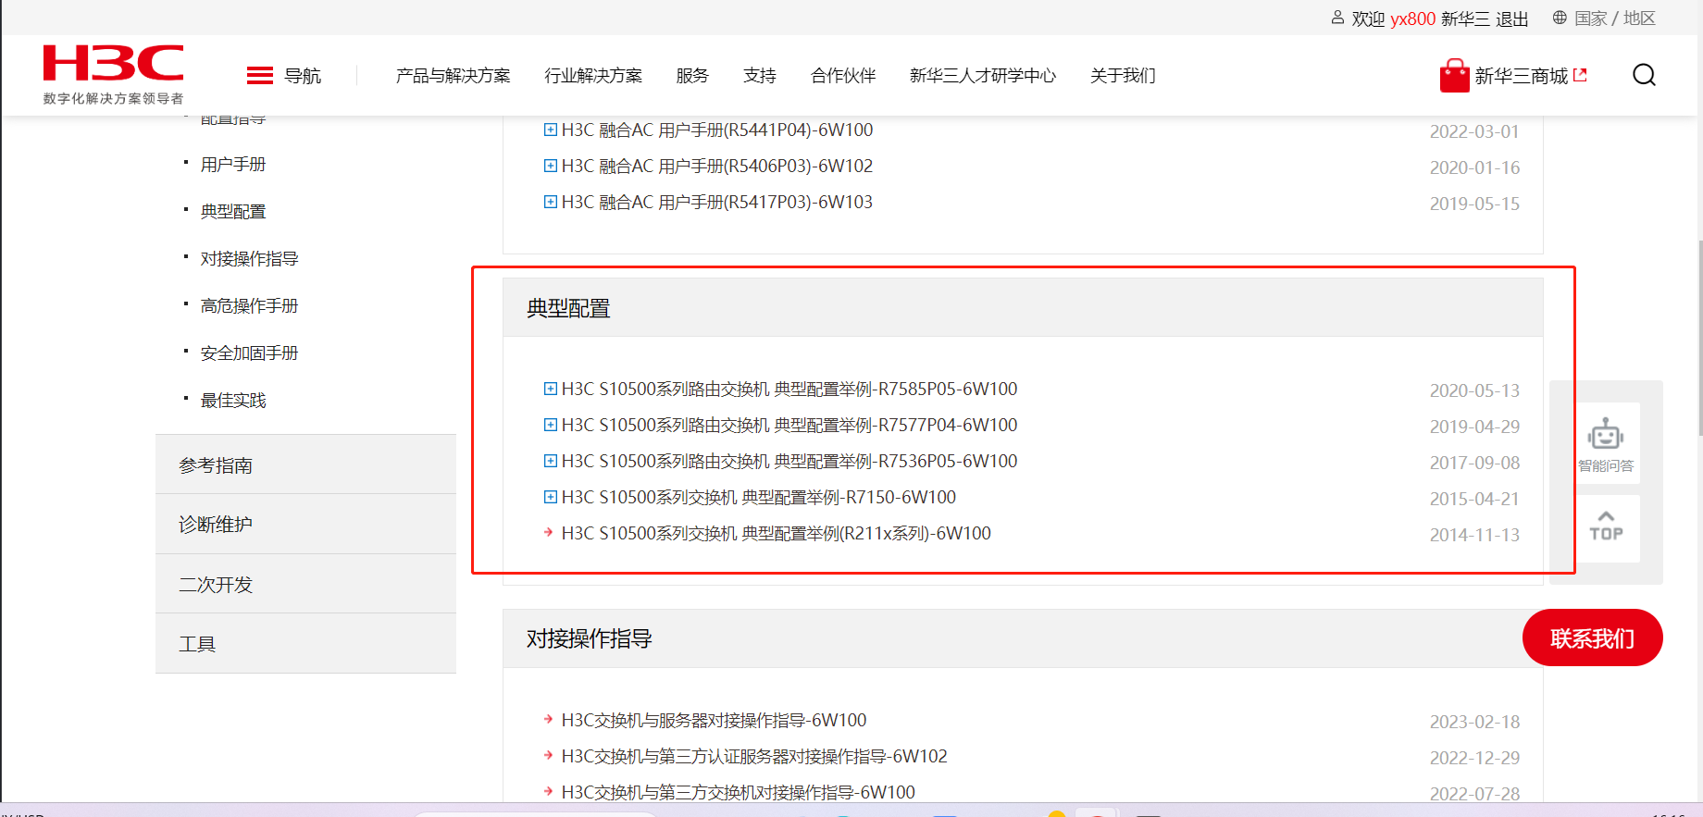Open the 参考指南 sidebar section
Screen dimensions: 1703x817
pyautogui.click(x=305, y=464)
